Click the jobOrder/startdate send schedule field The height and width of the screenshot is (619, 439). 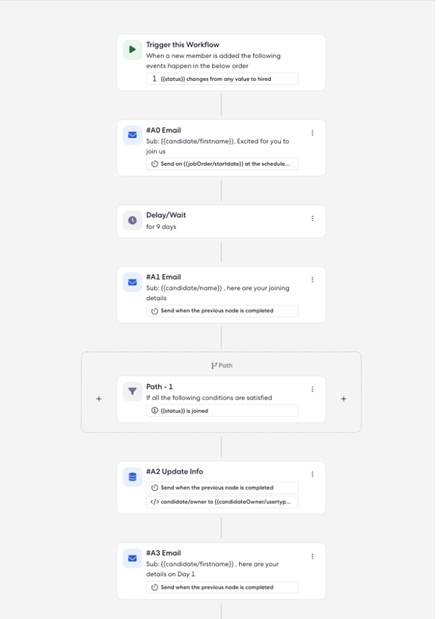[222, 164]
